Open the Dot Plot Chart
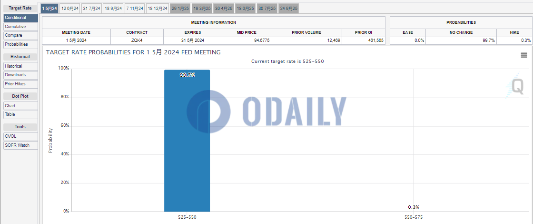Image resolution: width=533 pixels, height=224 pixels. (20, 105)
